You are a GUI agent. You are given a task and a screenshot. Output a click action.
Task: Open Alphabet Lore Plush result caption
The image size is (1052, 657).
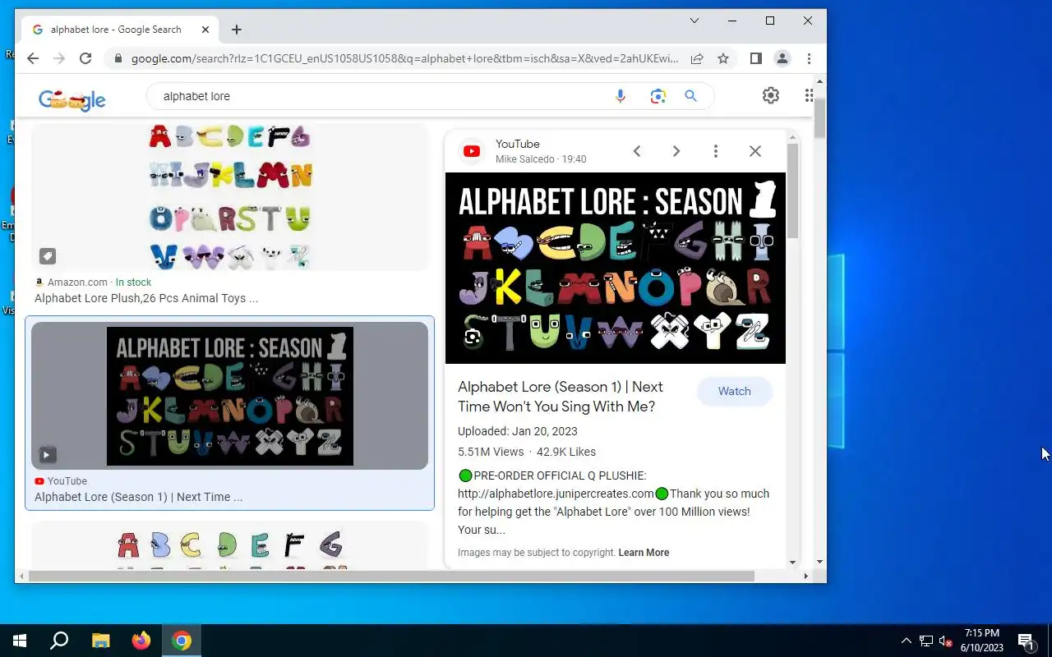pyautogui.click(x=146, y=298)
